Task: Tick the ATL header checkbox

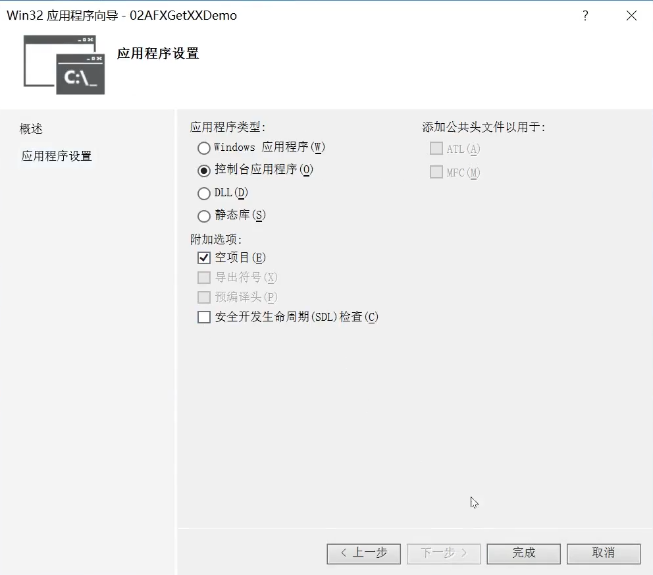Action: (x=436, y=148)
